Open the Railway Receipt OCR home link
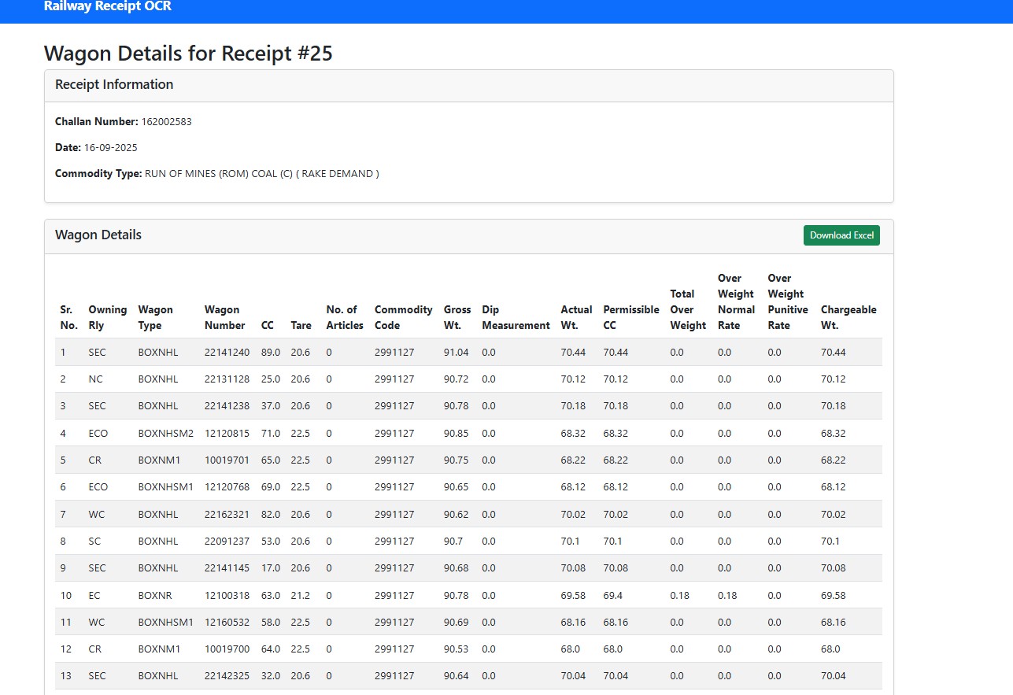Image resolution: width=1013 pixels, height=695 pixels. tap(108, 7)
